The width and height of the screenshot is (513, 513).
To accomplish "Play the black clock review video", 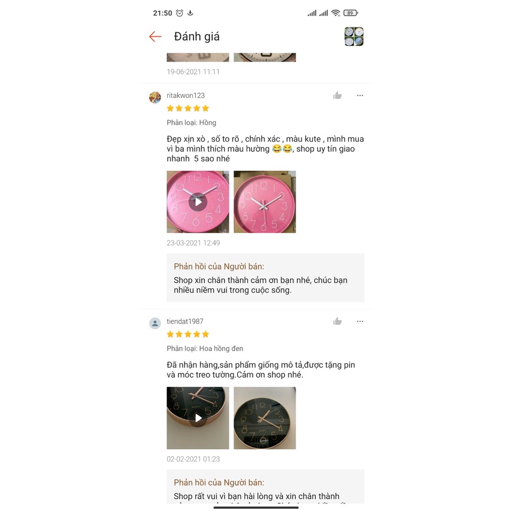I will [198, 418].
